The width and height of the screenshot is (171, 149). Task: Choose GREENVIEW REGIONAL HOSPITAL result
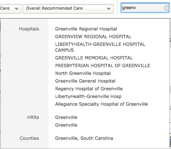[x=93, y=37]
